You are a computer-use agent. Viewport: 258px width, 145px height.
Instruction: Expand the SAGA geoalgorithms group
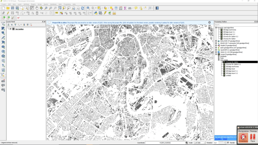tap(216, 52)
